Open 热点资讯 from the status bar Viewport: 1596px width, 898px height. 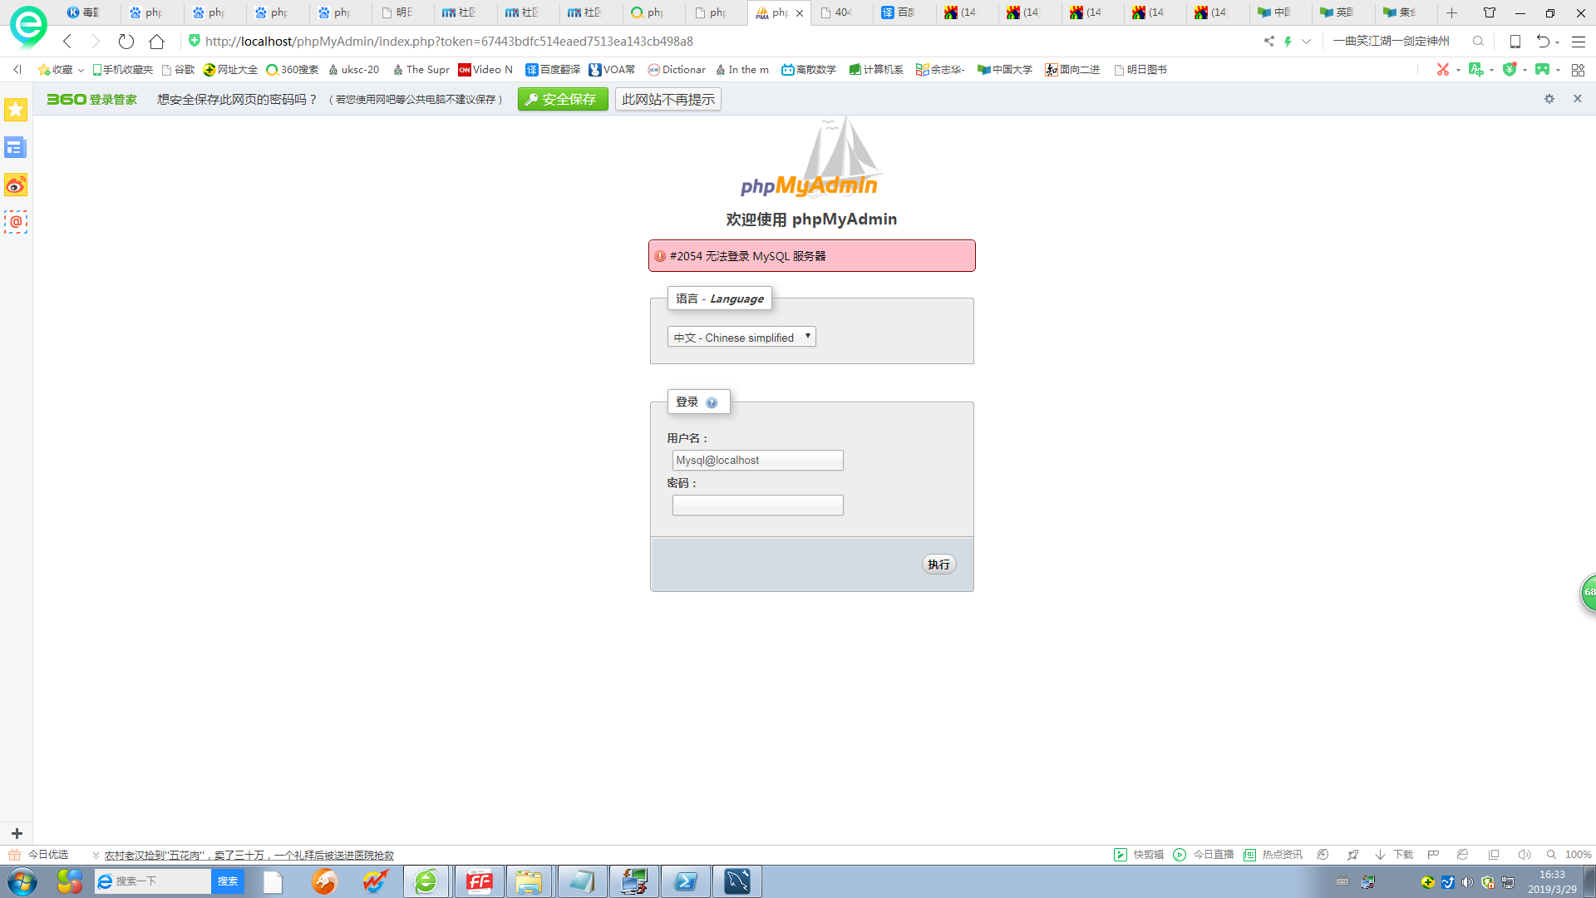pos(1273,855)
